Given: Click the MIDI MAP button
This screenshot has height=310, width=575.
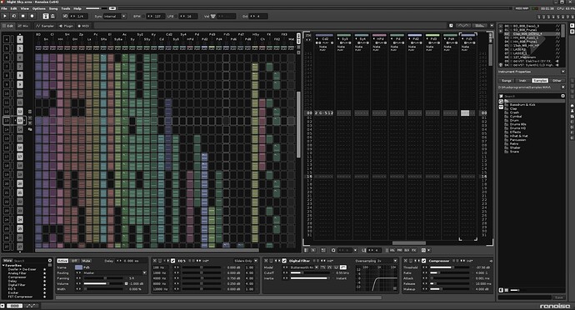Looking at the screenshot, I should pos(522,8).
